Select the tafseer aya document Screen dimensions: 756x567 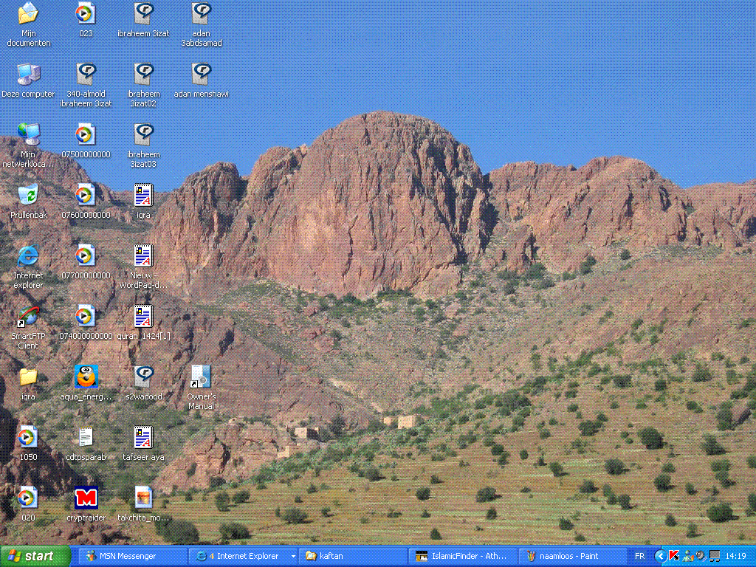click(x=143, y=438)
